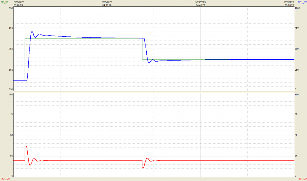This screenshot has height=181, width=307.
Task: Select the bottom-right PID1_CO pen label
Action: coord(302,178)
